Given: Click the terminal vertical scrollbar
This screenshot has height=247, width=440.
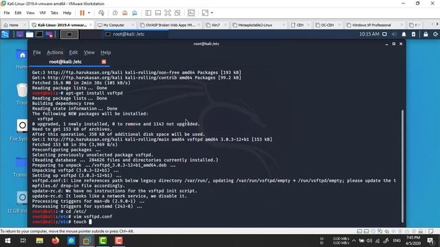Looking at the screenshot, I should [402, 166].
